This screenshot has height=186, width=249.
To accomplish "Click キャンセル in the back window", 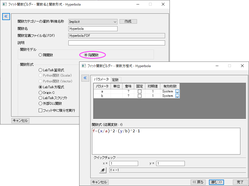I will tap(20, 121).
